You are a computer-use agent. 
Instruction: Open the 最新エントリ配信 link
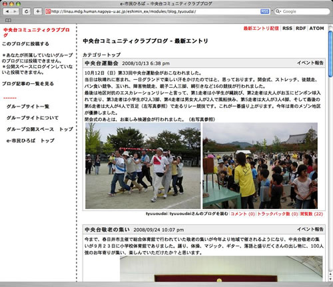(261, 29)
